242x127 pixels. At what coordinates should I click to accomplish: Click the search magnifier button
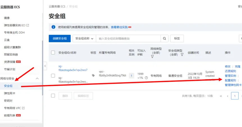pos(165,38)
